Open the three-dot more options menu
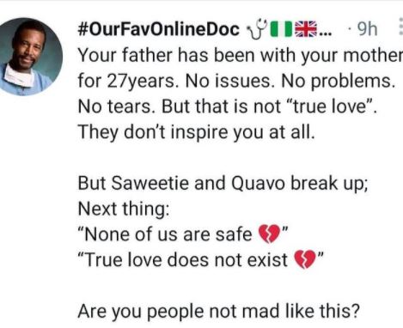 click(x=400, y=27)
